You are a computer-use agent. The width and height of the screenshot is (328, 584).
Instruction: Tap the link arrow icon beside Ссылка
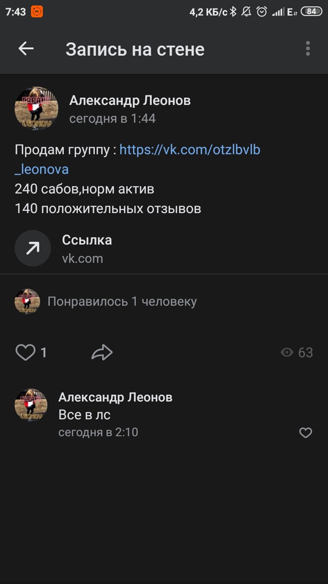(32, 249)
